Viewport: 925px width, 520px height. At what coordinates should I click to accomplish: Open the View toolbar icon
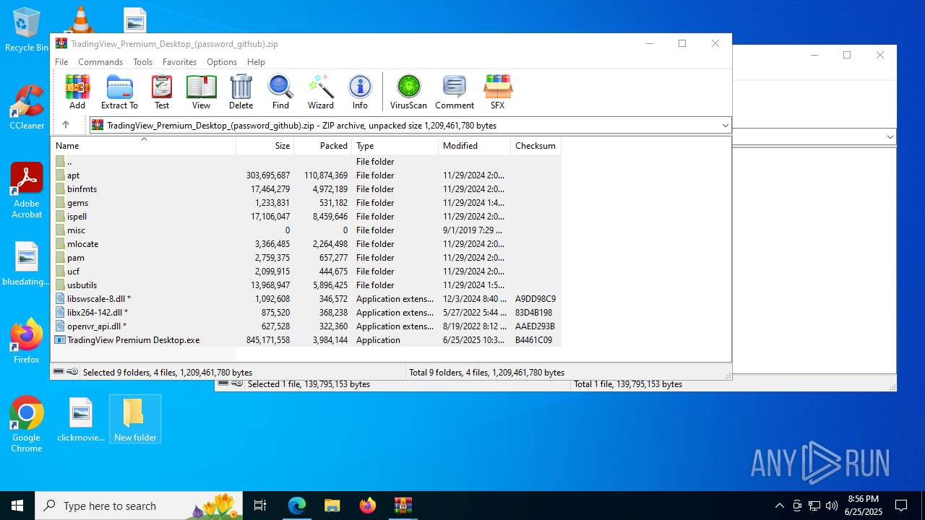click(x=201, y=92)
